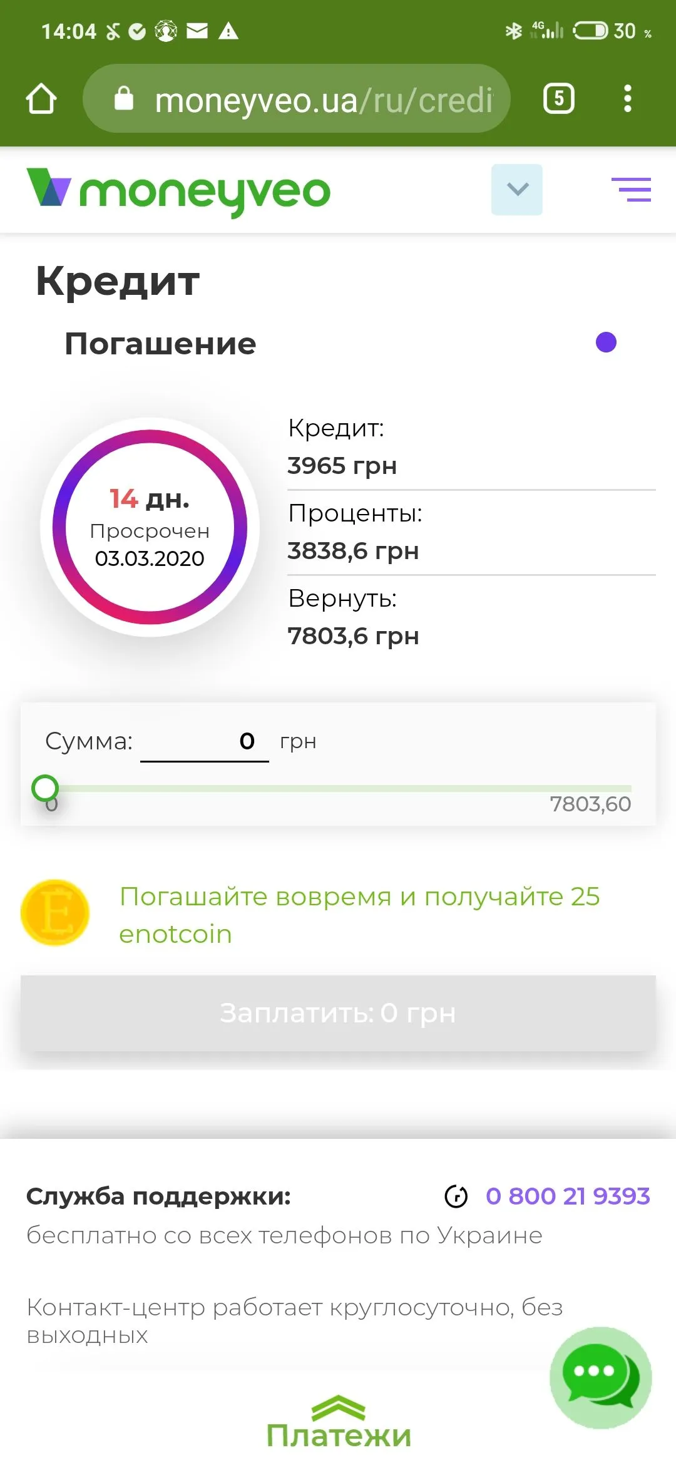
Task: Click the Заплатить: 0 грн button
Action: (338, 1013)
